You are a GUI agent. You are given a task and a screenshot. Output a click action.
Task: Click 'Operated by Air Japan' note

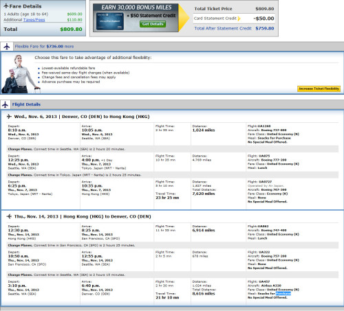tap(266, 185)
